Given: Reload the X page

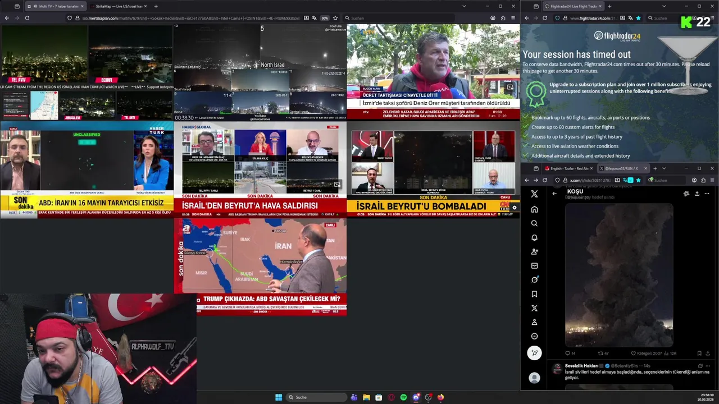Looking at the screenshot, I should click(x=544, y=180).
